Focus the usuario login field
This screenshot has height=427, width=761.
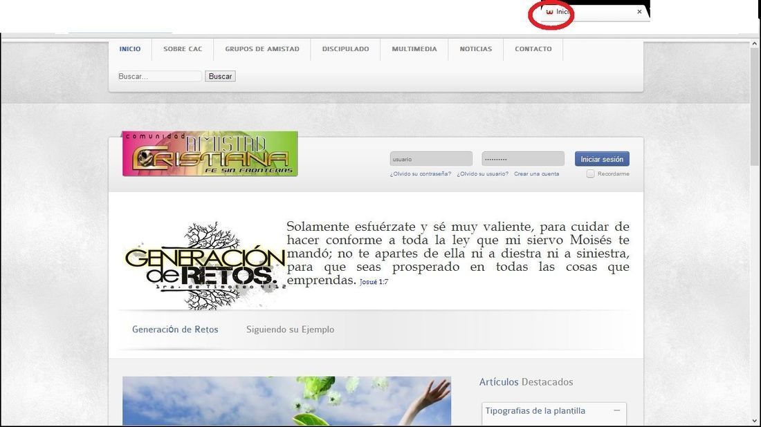click(431, 159)
